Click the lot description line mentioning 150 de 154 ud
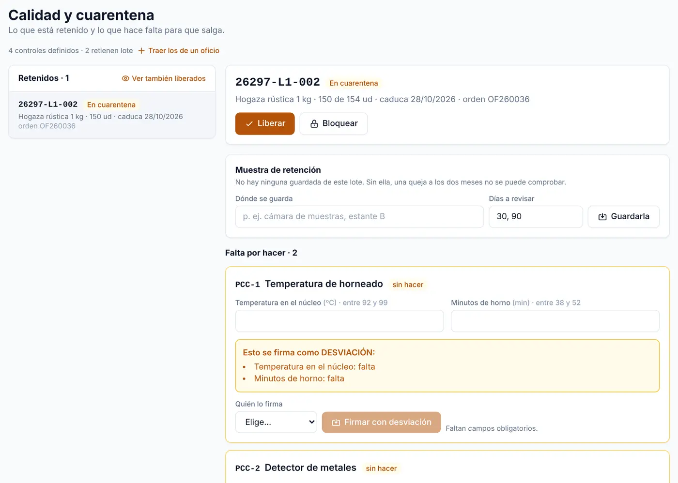Viewport: 678px width, 483px height. click(x=383, y=99)
